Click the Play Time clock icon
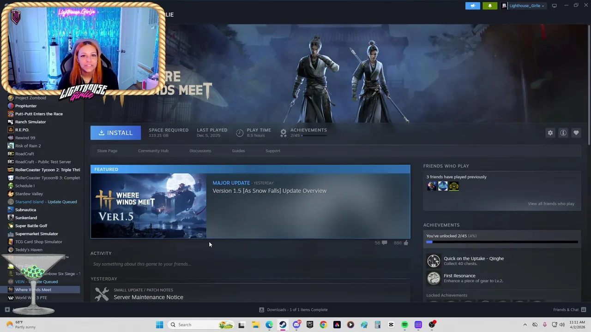This screenshot has width=591, height=332. 240,133
